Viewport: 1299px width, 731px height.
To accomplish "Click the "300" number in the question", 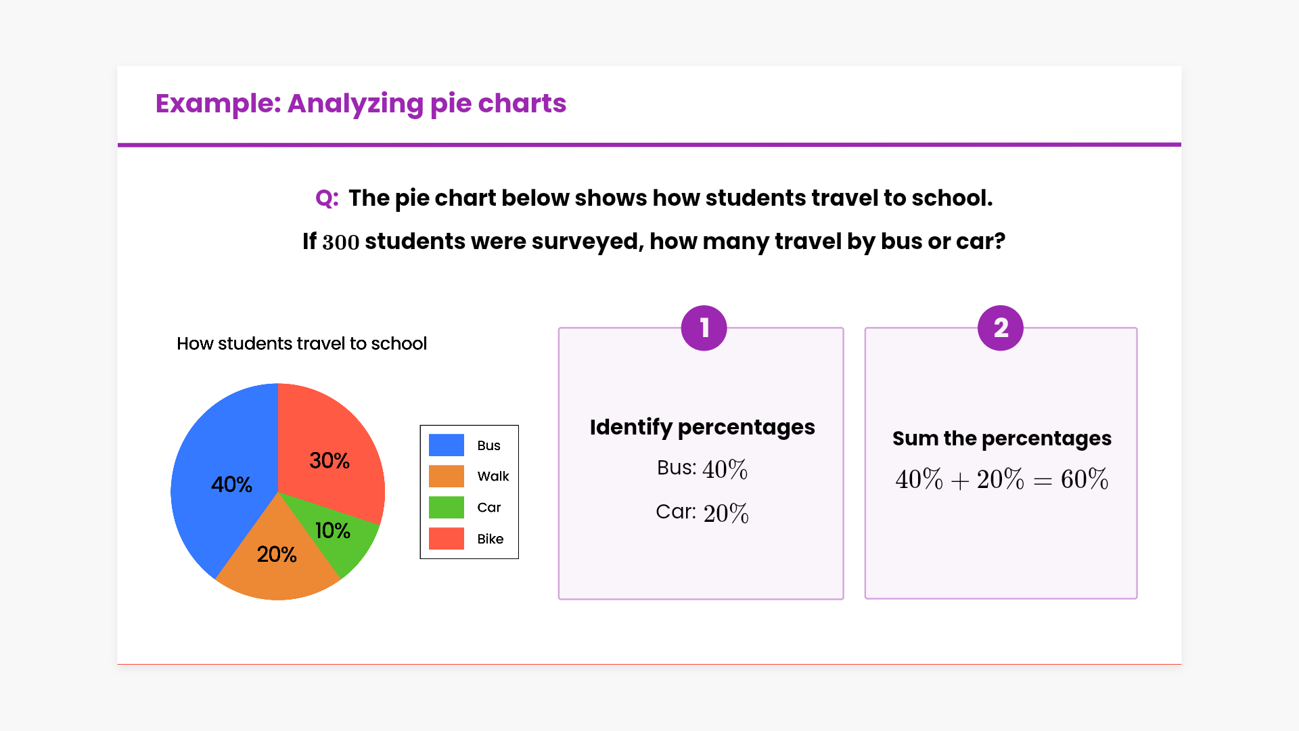I will click(340, 242).
